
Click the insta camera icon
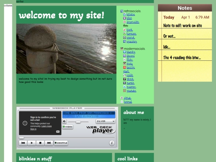(124, 63)
